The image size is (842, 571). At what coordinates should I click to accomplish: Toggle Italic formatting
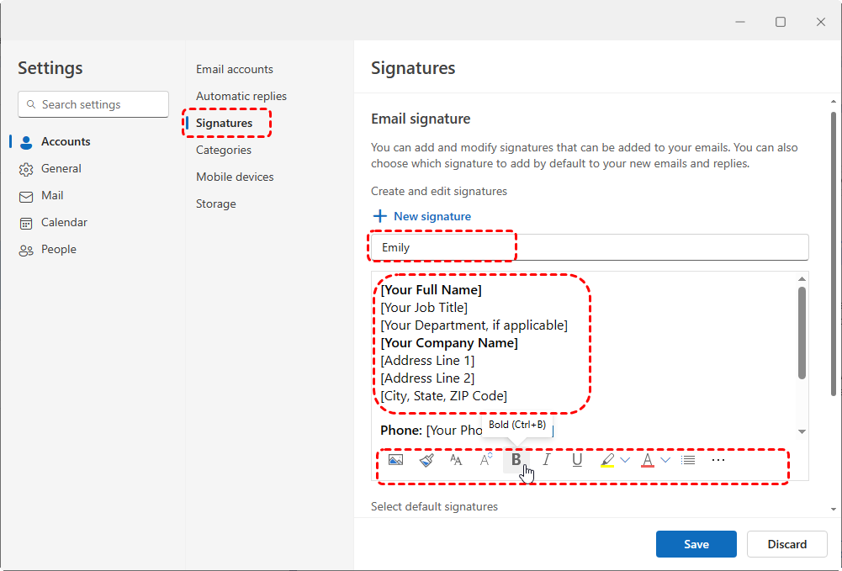(547, 460)
